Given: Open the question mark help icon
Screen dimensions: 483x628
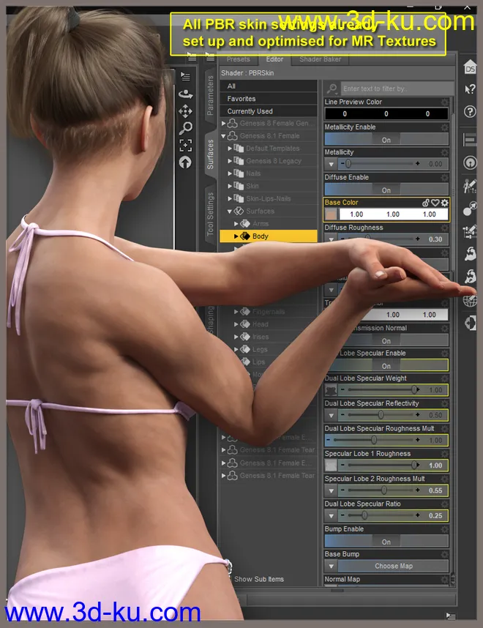Looking at the screenshot, I should (x=470, y=111).
